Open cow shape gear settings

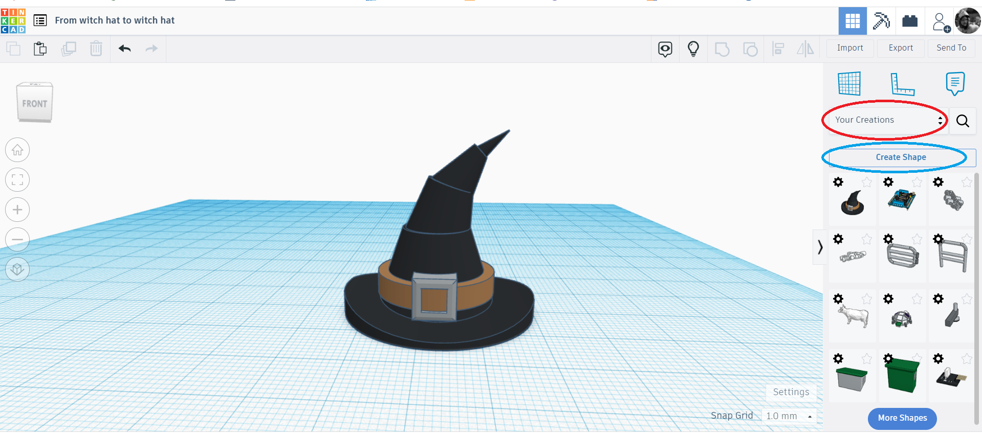point(838,299)
